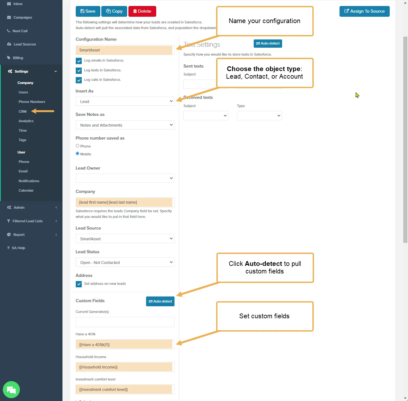The height and width of the screenshot is (401, 408).
Task: Click the Inbox envelope icon
Action: [x=9, y=4]
